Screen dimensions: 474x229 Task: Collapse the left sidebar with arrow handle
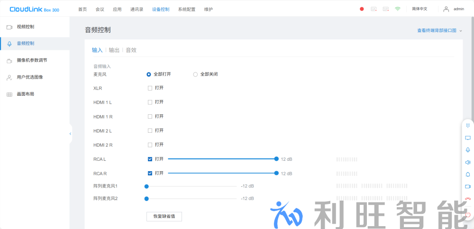pos(71,134)
